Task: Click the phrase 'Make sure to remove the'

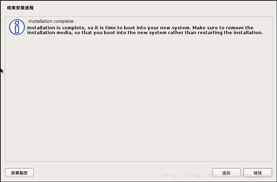Action: click(223, 28)
